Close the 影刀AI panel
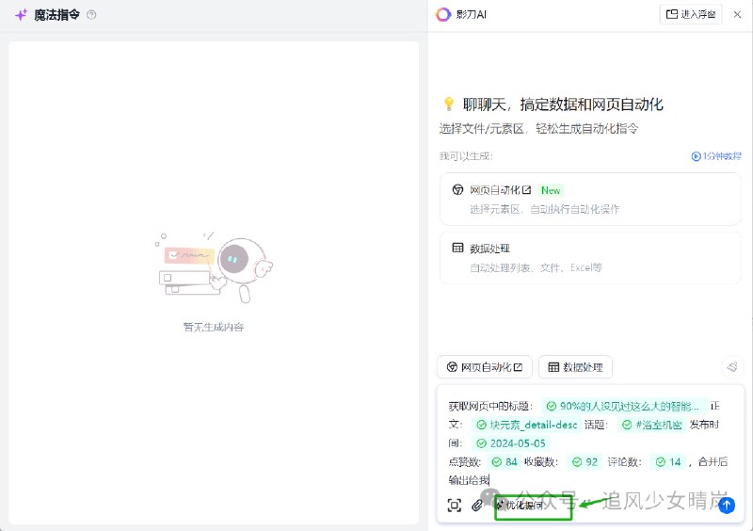 click(737, 14)
